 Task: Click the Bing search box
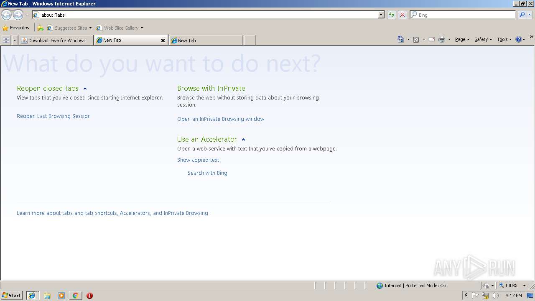pyautogui.click(x=463, y=15)
